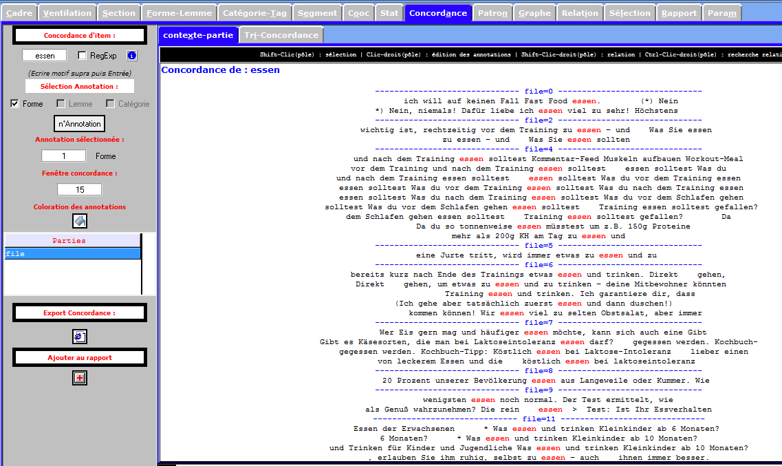Click the 'Ajouter au rapport' label
Screen dimensions: 782x466
pyautogui.click(x=80, y=357)
